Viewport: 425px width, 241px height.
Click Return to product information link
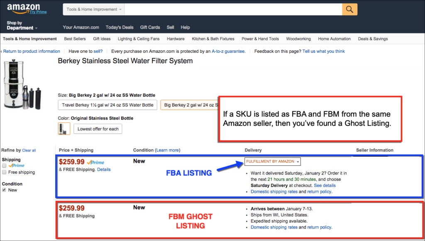click(32, 51)
